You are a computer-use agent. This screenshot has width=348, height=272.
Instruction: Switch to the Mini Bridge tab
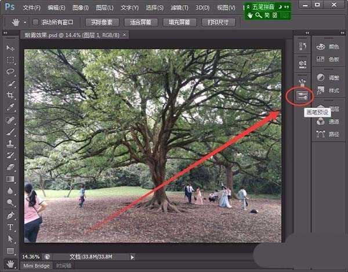(36, 266)
